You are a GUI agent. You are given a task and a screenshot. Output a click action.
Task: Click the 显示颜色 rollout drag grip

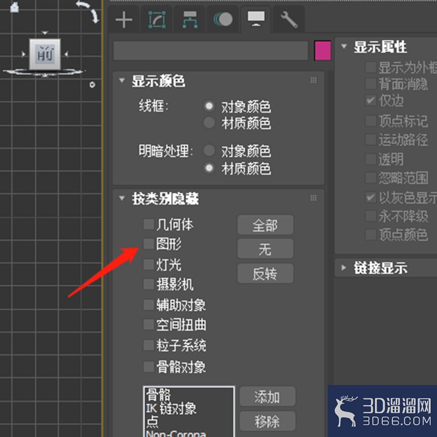[313, 80]
